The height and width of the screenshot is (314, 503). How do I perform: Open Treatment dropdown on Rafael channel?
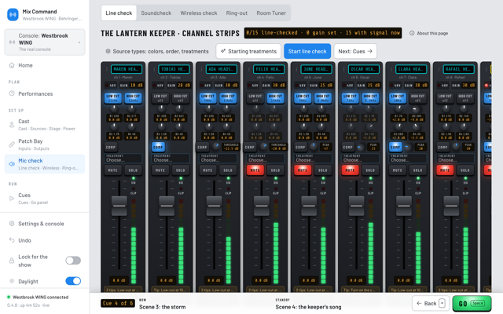(x=456, y=158)
